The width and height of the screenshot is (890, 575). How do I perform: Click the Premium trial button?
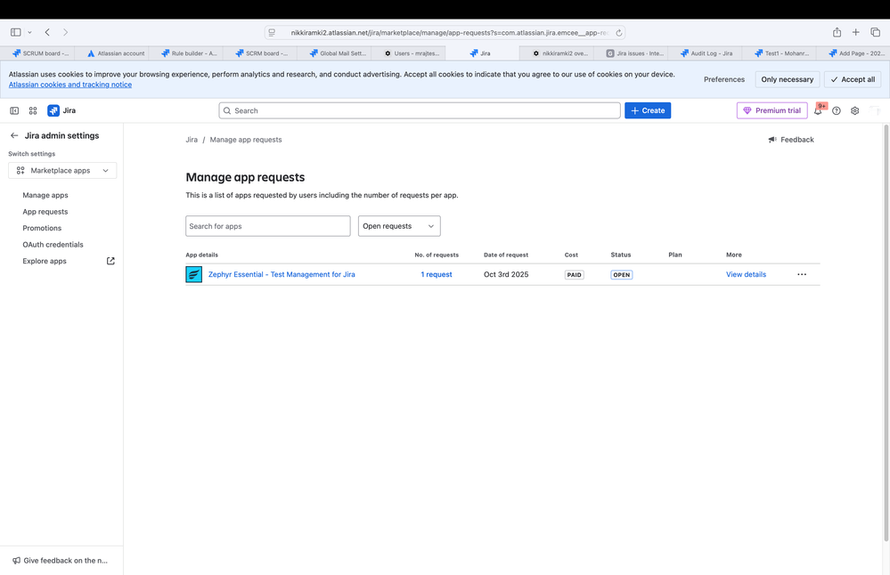coord(772,110)
